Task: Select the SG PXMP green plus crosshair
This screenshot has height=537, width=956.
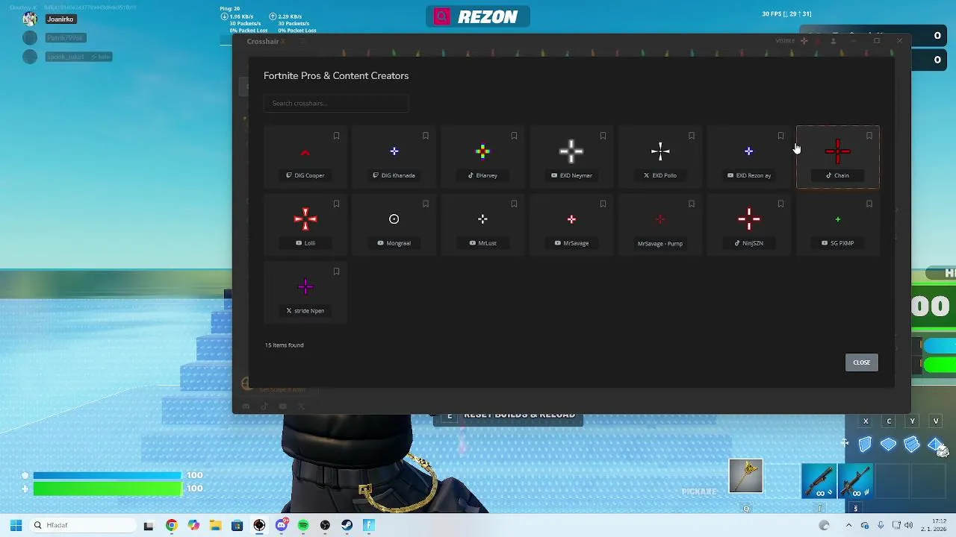Action: pyautogui.click(x=837, y=219)
